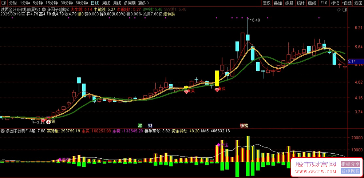Open the 多周期 multi-period view

pos(129,3)
